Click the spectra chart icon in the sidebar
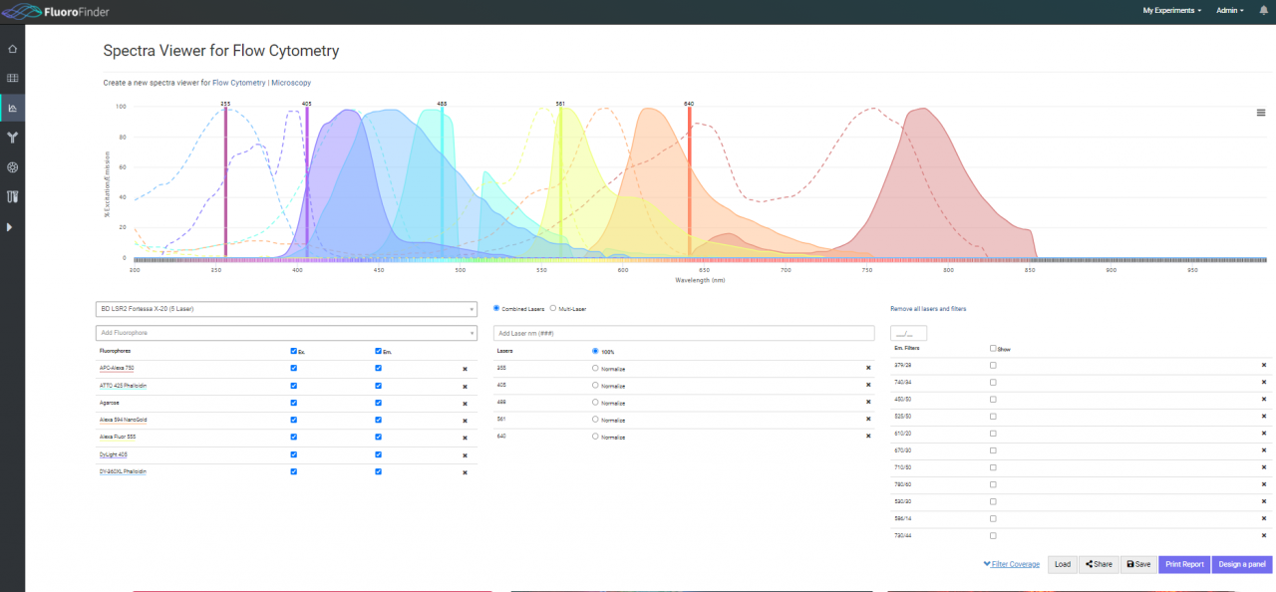This screenshot has height=592, width=1276. click(x=12, y=108)
